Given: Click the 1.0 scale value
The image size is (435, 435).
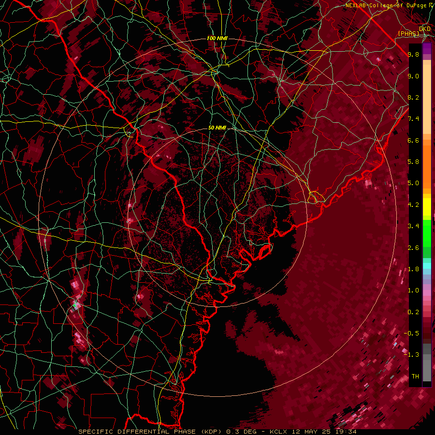Looking at the screenshot, I should click(x=413, y=290).
